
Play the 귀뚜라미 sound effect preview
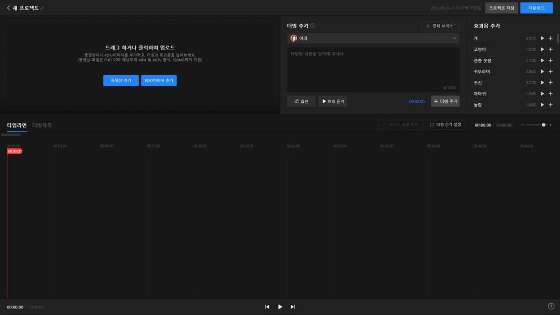[x=542, y=71]
